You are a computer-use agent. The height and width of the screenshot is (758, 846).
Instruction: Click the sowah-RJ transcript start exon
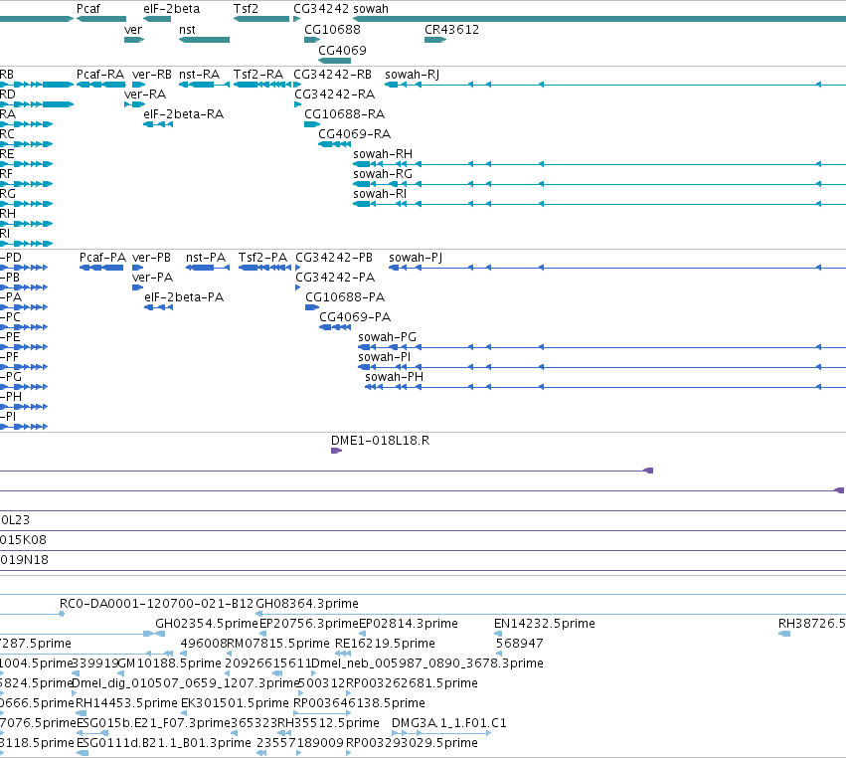pyautogui.click(x=391, y=85)
